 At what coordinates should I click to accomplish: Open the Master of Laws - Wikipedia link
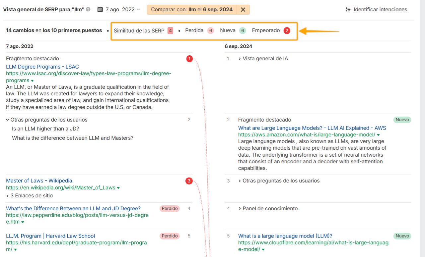(39, 180)
